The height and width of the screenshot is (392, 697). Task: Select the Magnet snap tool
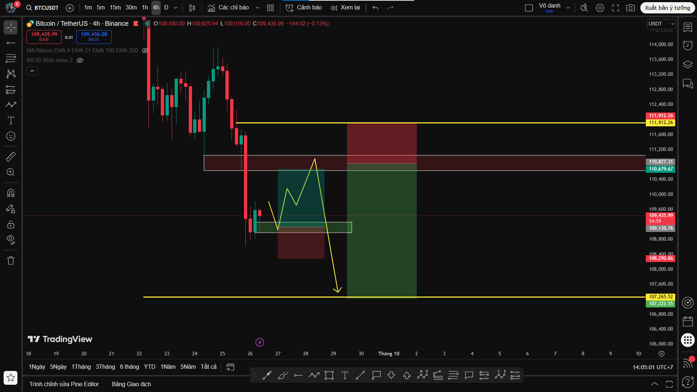coord(11,193)
